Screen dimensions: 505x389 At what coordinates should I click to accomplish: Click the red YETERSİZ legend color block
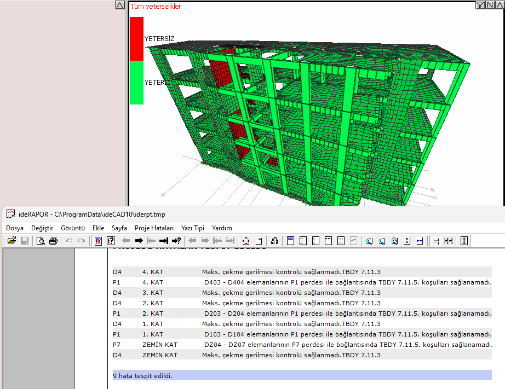tap(136, 38)
